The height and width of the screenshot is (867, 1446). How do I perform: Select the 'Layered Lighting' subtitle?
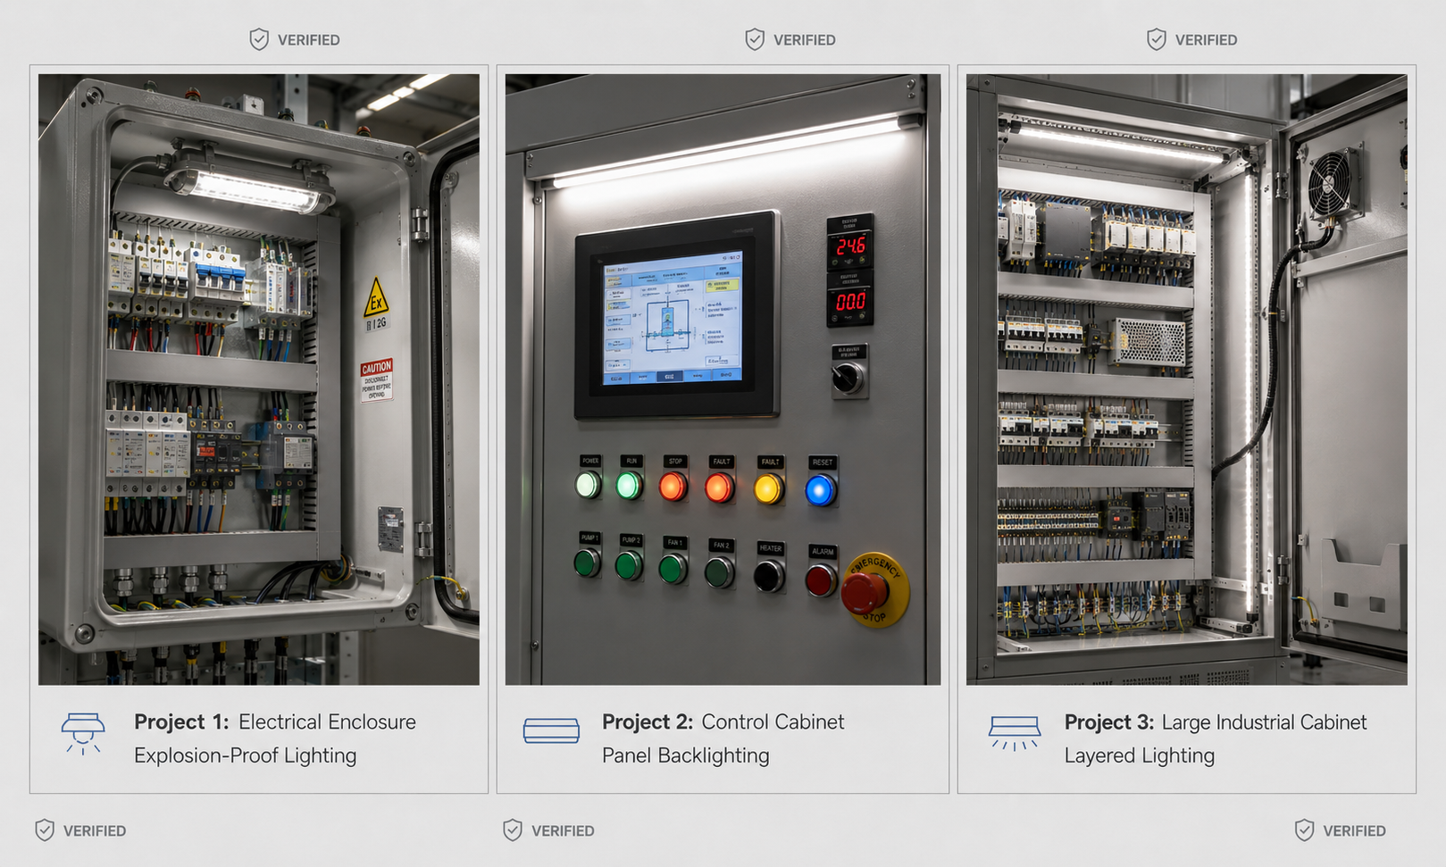point(1139,755)
